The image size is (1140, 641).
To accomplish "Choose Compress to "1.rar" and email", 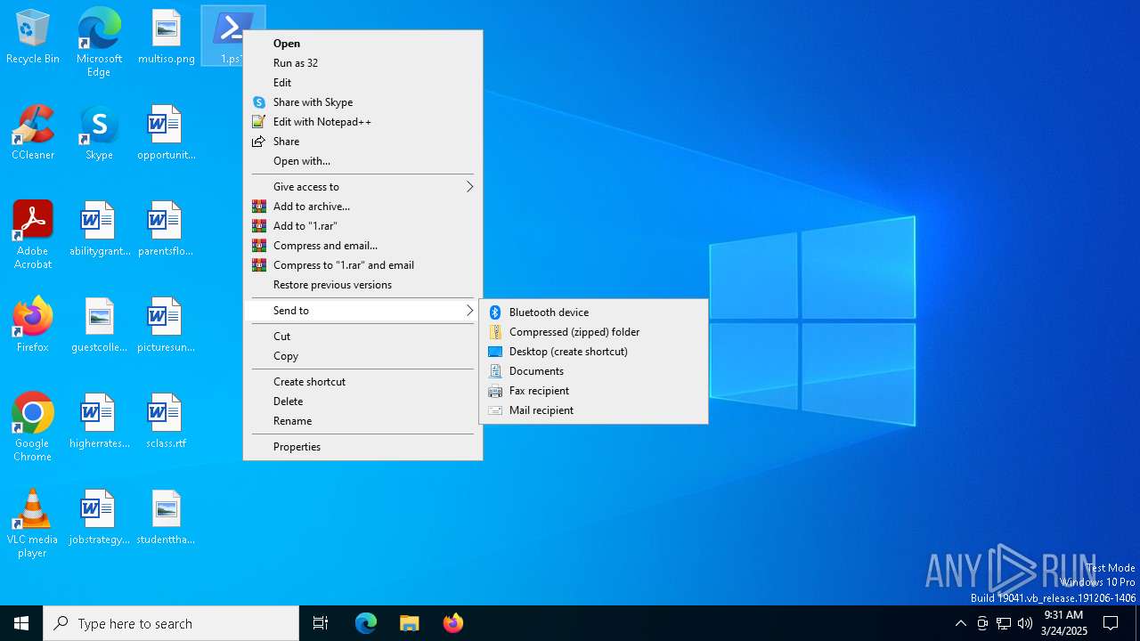I will (363, 265).
